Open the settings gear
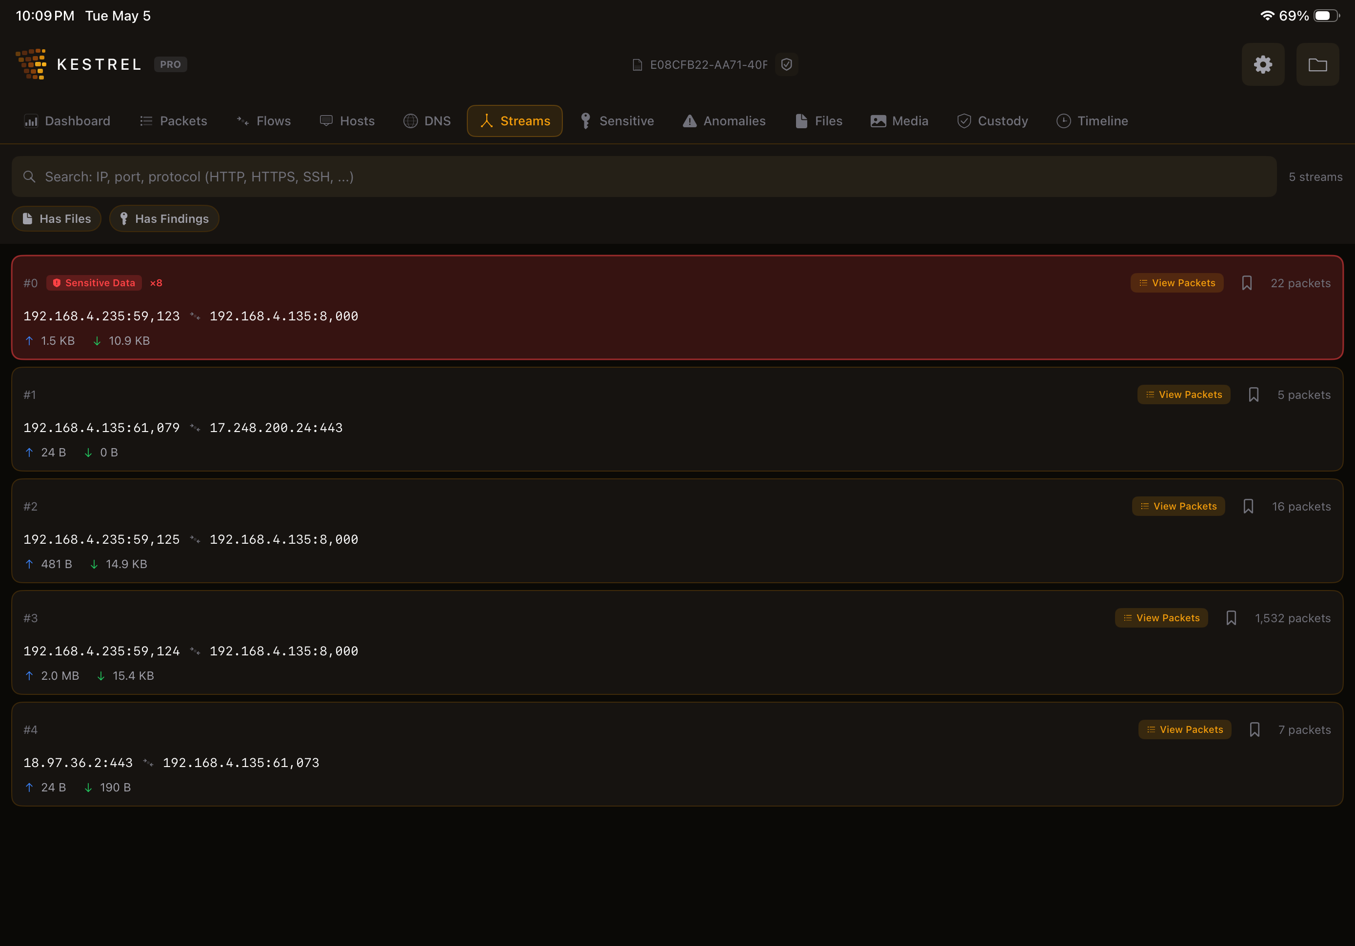Screen dimensions: 1355x946 pyautogui.click(x=1263, y=64)
